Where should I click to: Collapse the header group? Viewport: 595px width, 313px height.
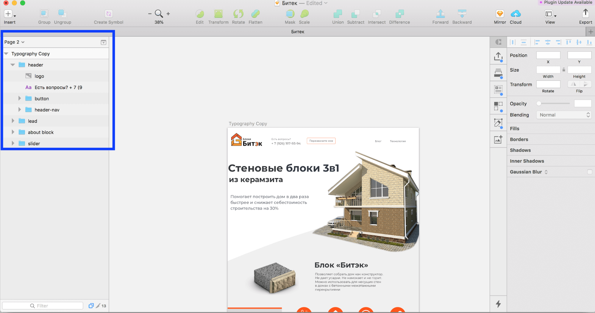[13, 65]
